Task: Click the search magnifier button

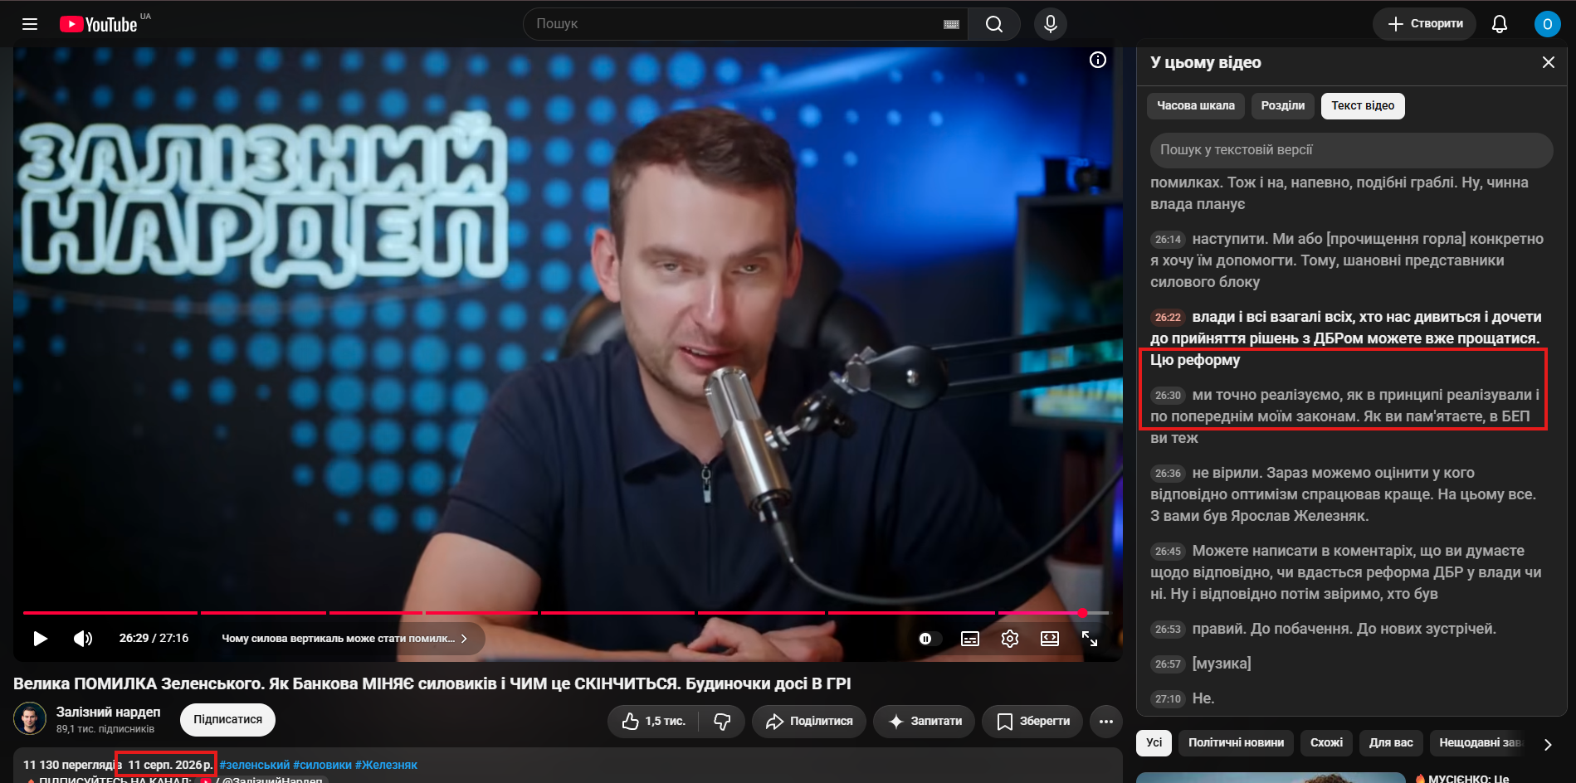Action: pyautogui.click(x=994, y=24)
